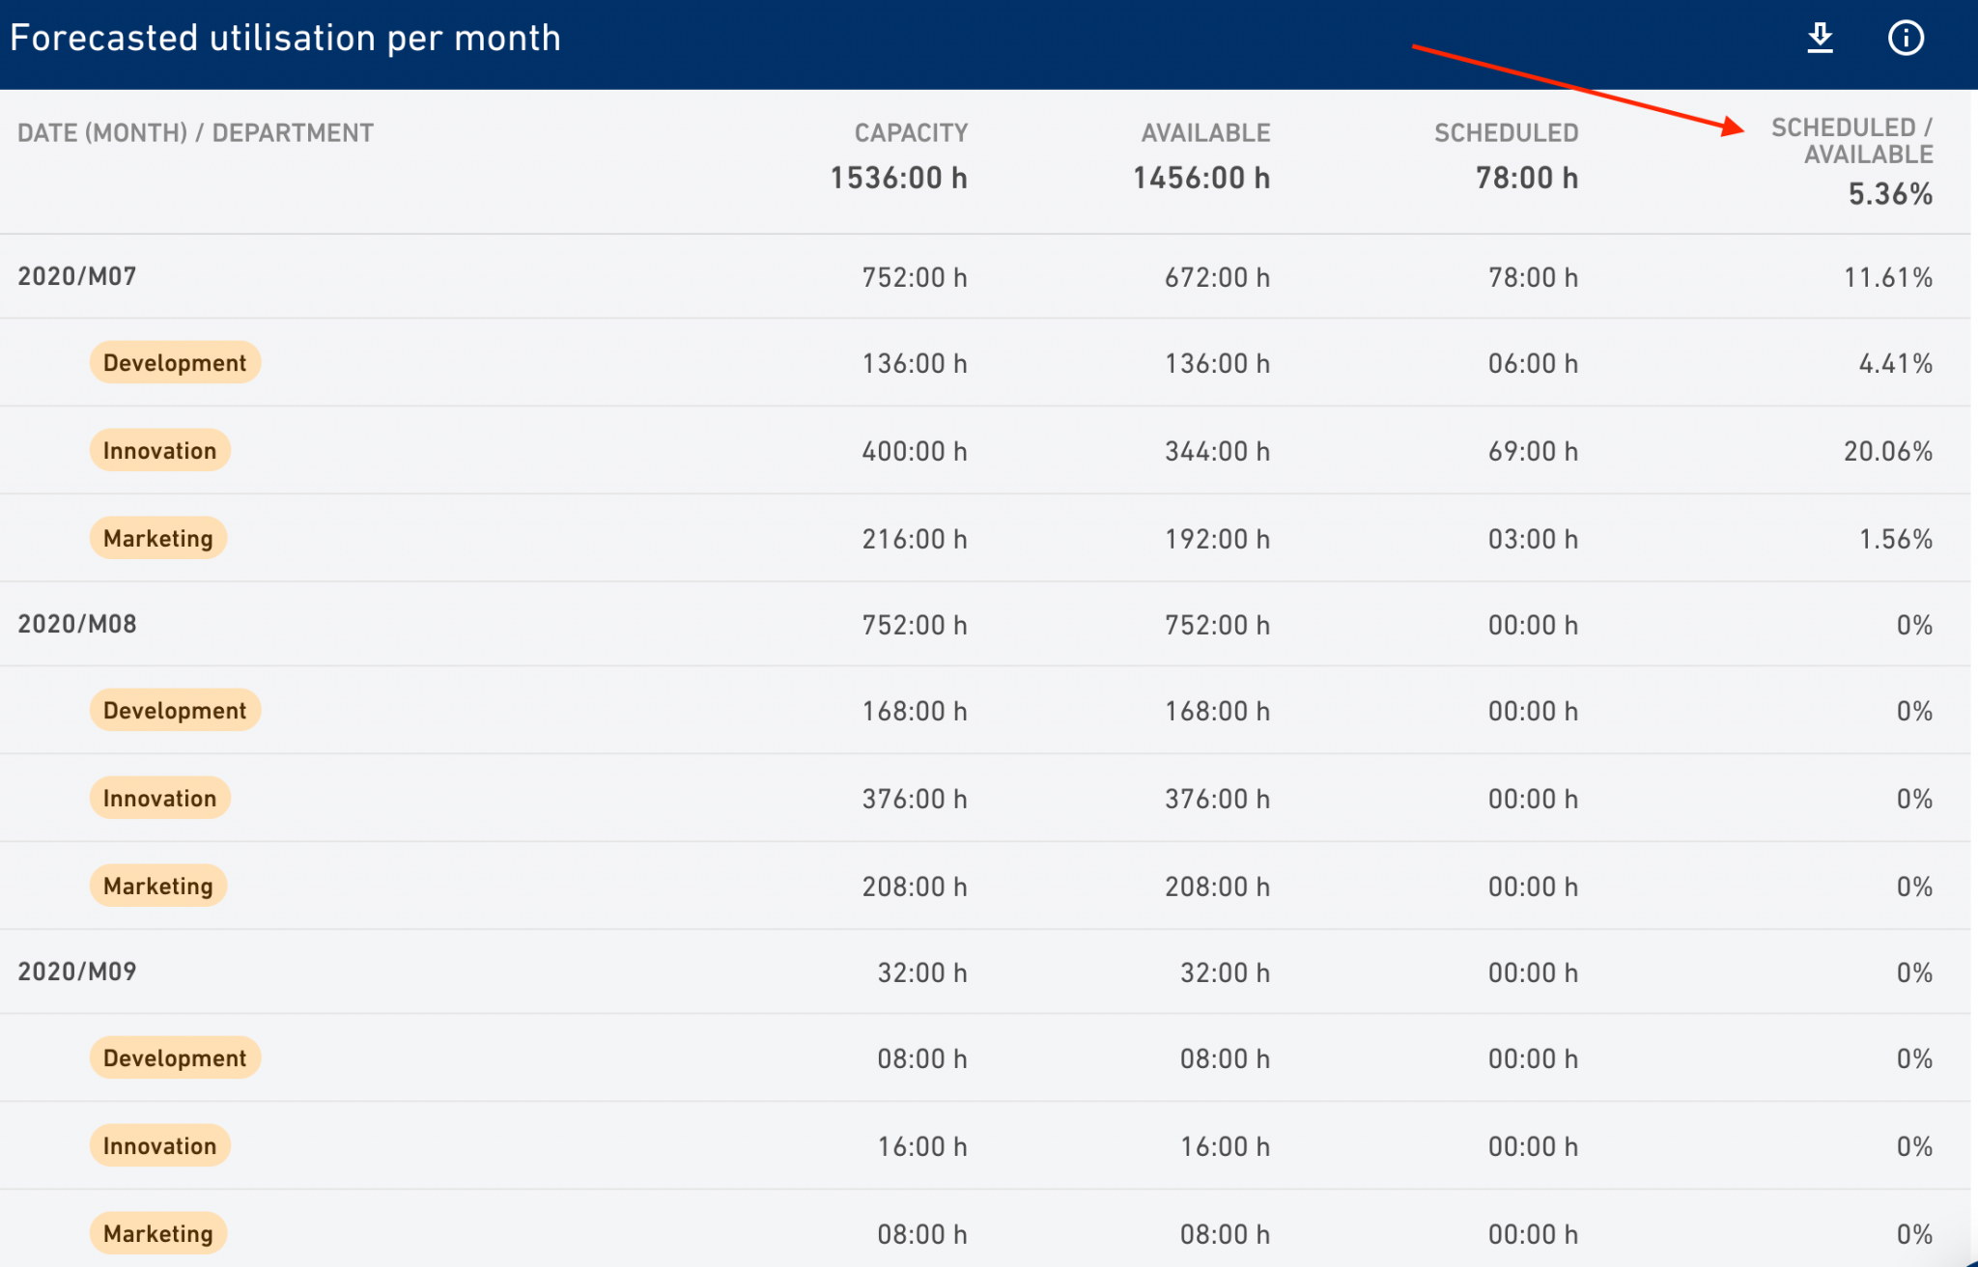The height and width of the screenshot is (1267, 1978).
Task: Click the SCHEDULED / AVAILABLE column header
Action: pyautogui.click(x=1851, y=141)
